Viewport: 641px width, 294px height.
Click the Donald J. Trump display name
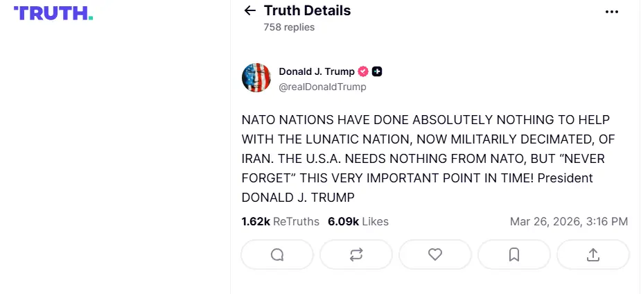point(317,71)
